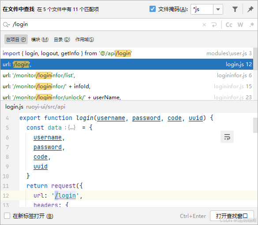The height and width of the screenshot is (225, 258).
Task: Toggle match case Cc option
Action: pyautogui.click(x=229, y=25)
